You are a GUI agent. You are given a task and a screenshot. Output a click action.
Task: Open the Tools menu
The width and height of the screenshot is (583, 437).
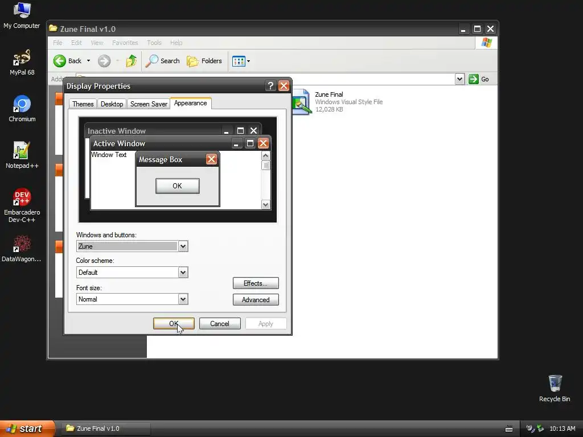coord(154,43)
